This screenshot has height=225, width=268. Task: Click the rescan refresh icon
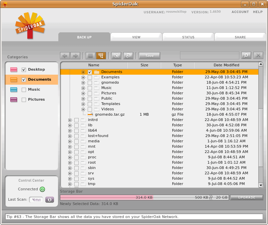[x=50, y=200]
